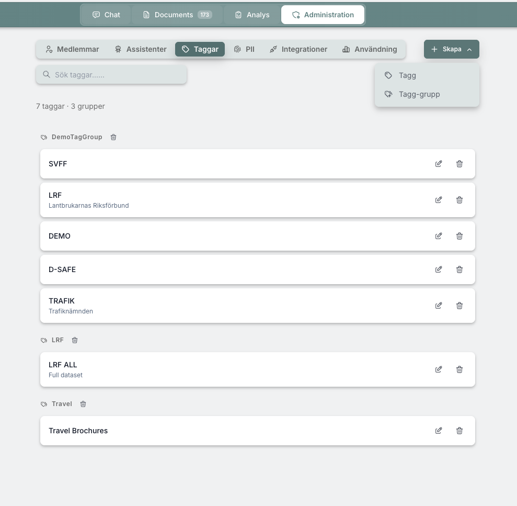Open the Chat tab

(106, 15)
